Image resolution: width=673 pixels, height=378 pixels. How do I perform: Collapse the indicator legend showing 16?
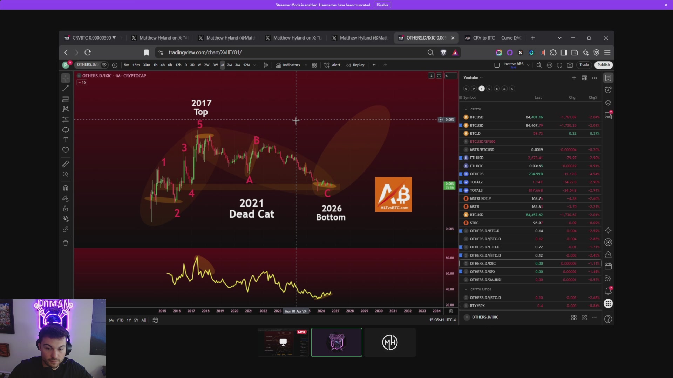pyautogui.click(x=82, y=82)
